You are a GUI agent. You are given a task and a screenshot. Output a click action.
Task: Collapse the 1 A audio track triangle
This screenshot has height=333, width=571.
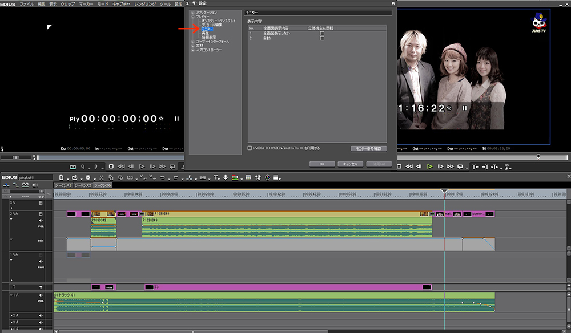[x=11, y=295]
